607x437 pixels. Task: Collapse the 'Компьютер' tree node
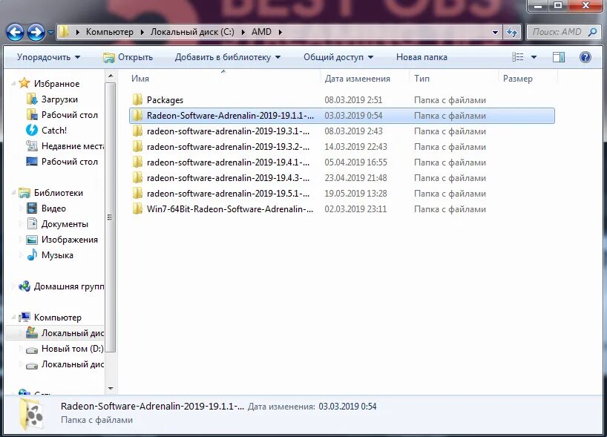coord(14,318)
